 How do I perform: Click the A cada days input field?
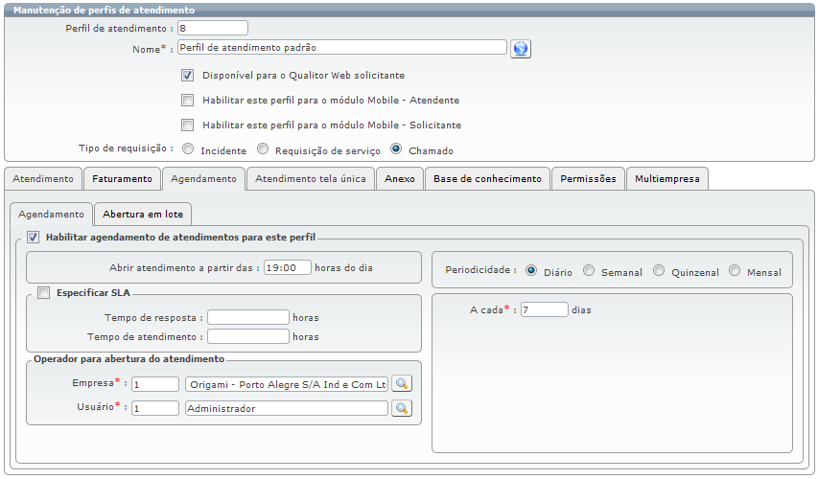click(544, 310)
